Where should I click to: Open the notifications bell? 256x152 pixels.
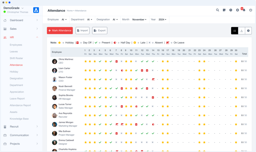[244, 10]
